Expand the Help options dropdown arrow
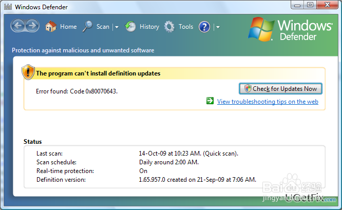Screen dimensions: 342x210 tap(218, 27)
